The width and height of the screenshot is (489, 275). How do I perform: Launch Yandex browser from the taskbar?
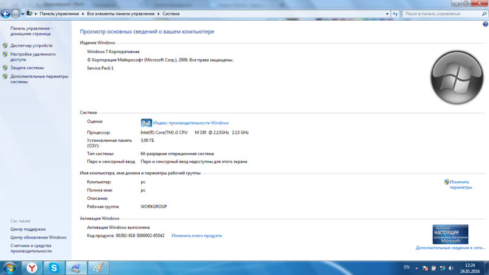pyautogui.click(x=32, y=268)
